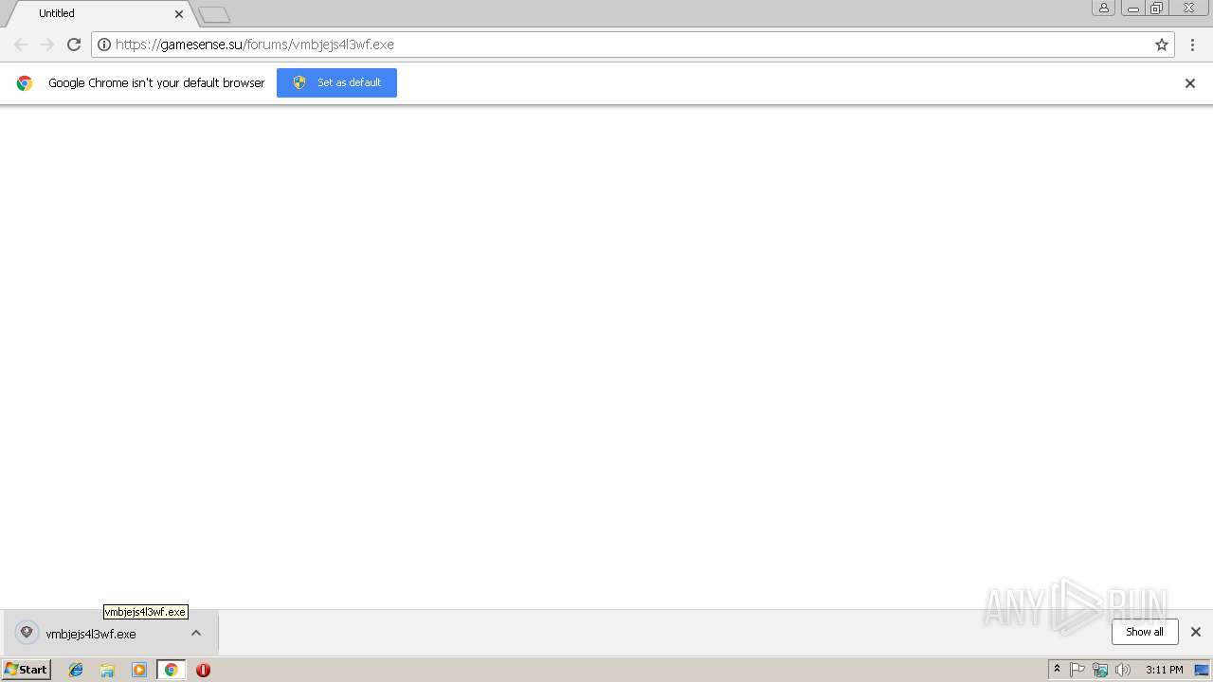Click the browser forward arrow

coord(47,45)
